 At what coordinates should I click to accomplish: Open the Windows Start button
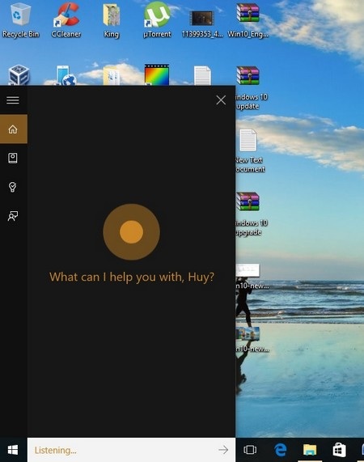point(13,450)
